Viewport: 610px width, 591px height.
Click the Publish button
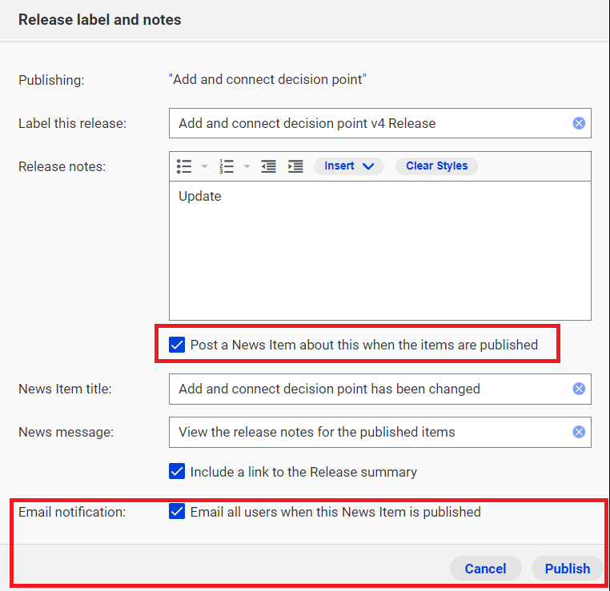[568, 569]
